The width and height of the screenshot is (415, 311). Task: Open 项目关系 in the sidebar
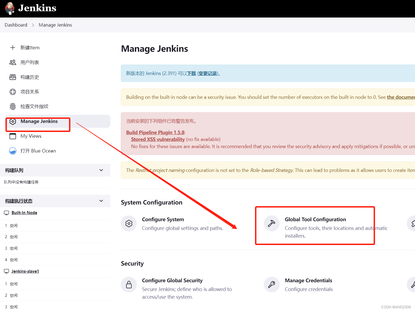[30, 92]
